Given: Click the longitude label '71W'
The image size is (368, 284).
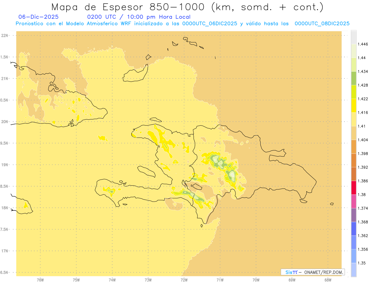Looking at the screenshot, I should tap(220, 280).
